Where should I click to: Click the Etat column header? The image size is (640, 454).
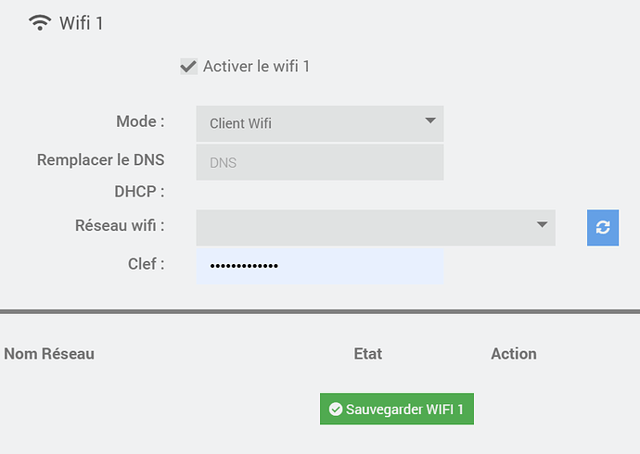368,354
